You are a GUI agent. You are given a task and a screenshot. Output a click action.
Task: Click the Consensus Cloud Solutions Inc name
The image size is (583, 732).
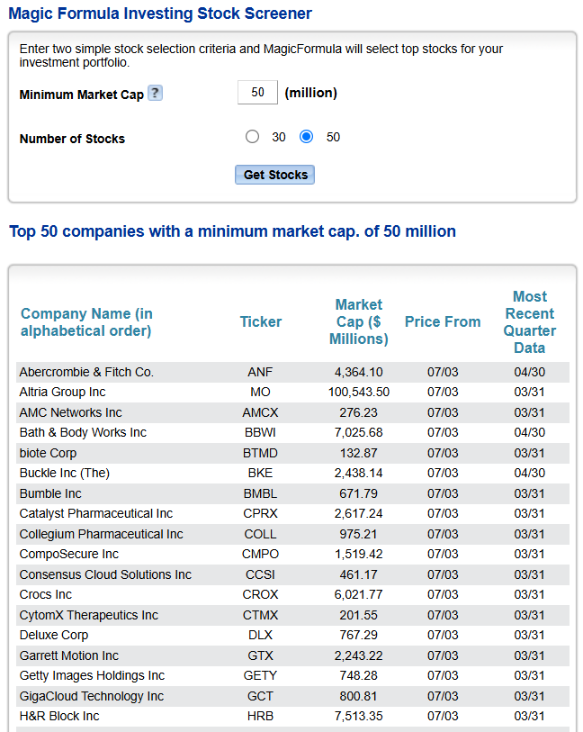point(105,574)
